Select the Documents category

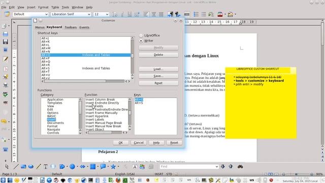55,123
